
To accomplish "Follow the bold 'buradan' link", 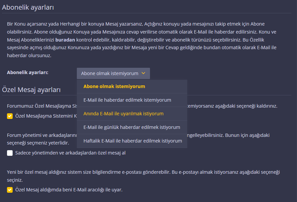I will tap(65, 40).
